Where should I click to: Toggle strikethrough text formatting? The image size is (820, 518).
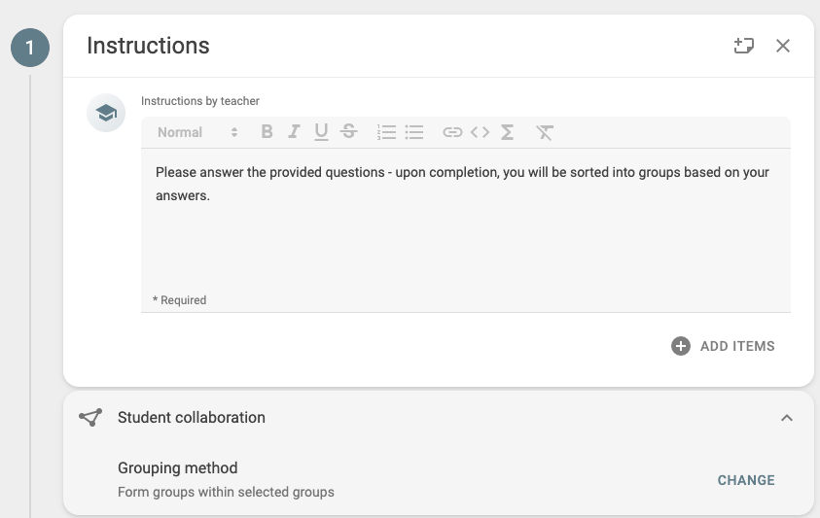coord(349,132)
